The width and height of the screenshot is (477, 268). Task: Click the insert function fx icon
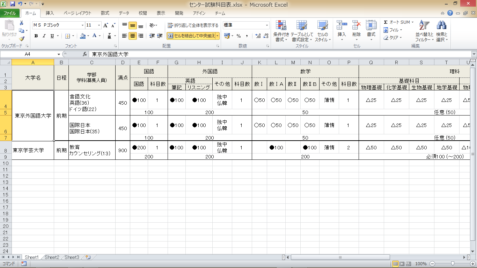pyautogui.click(x=85, y=54)
